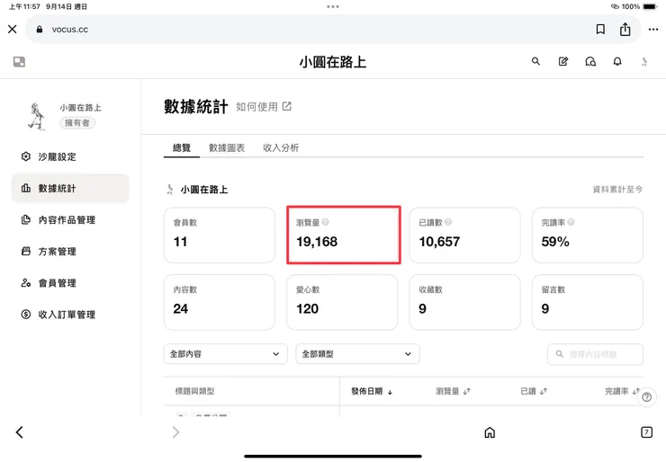Bookmark the page with the bookmark icon
The height and width of the screenshot is (462, 666).
tap(600, 29)
